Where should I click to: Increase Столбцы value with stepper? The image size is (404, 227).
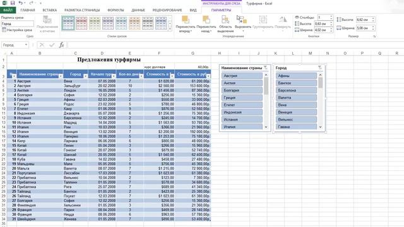point(331,16)
